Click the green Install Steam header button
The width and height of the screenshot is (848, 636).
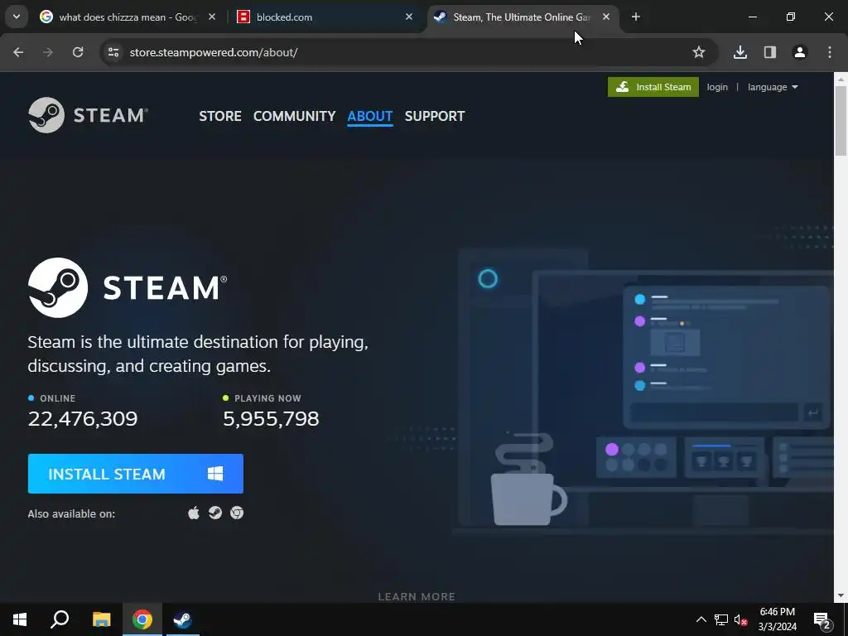[653, 87]
